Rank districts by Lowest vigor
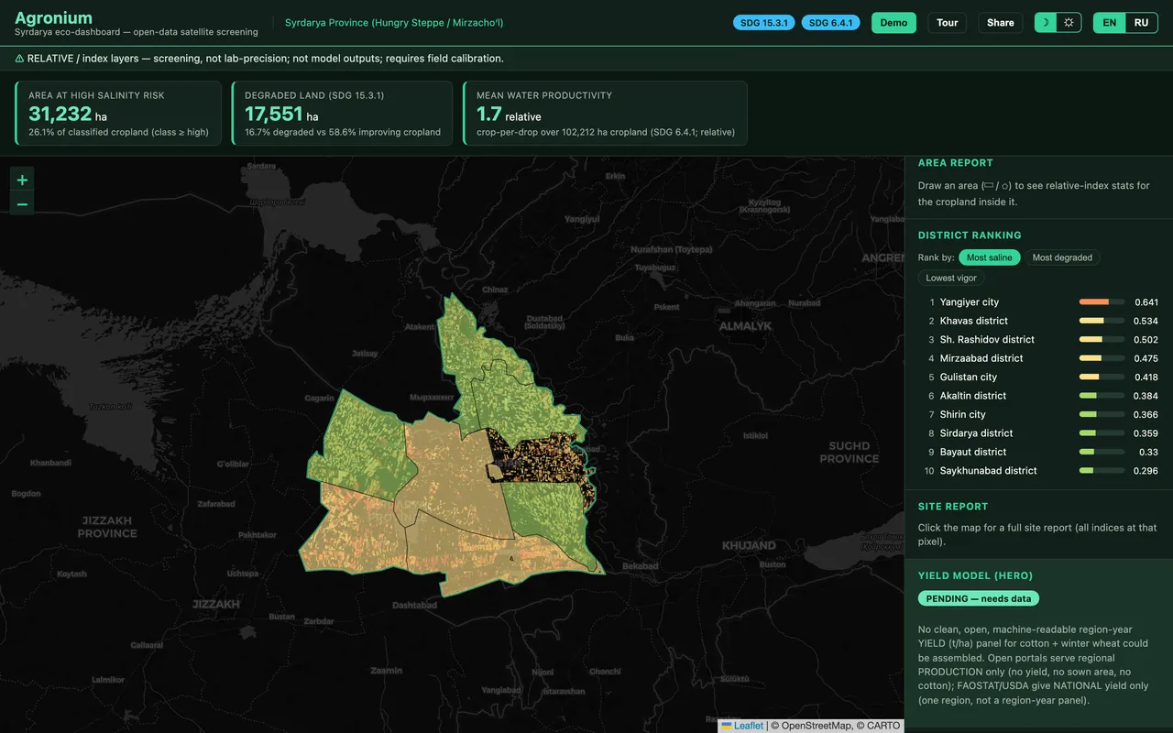This screenshot has height=733, width=1173. coord(951,278)
